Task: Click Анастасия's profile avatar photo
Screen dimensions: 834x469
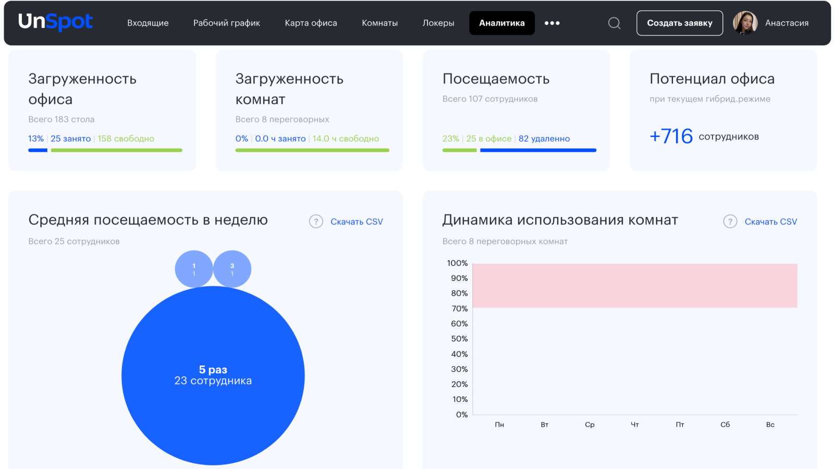Action: pyautogui.click(x=745, y=23)
